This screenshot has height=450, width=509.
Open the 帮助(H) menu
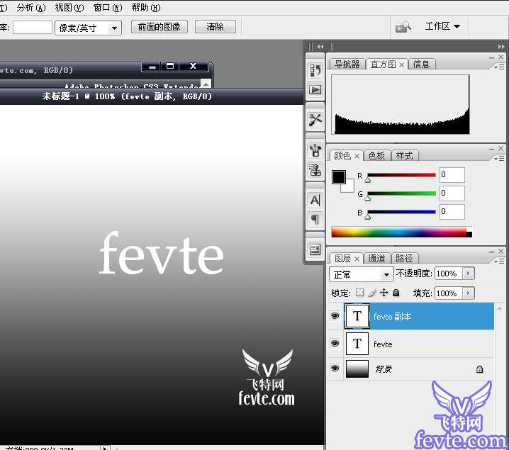tap(146, 8)
